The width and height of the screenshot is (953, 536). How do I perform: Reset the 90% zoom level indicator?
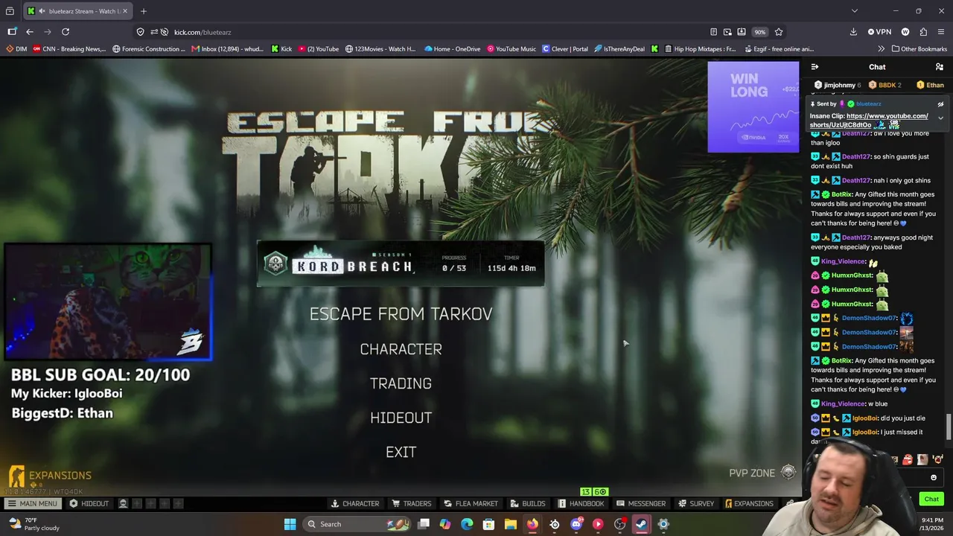pyautogui.click(x=759, y=32)
